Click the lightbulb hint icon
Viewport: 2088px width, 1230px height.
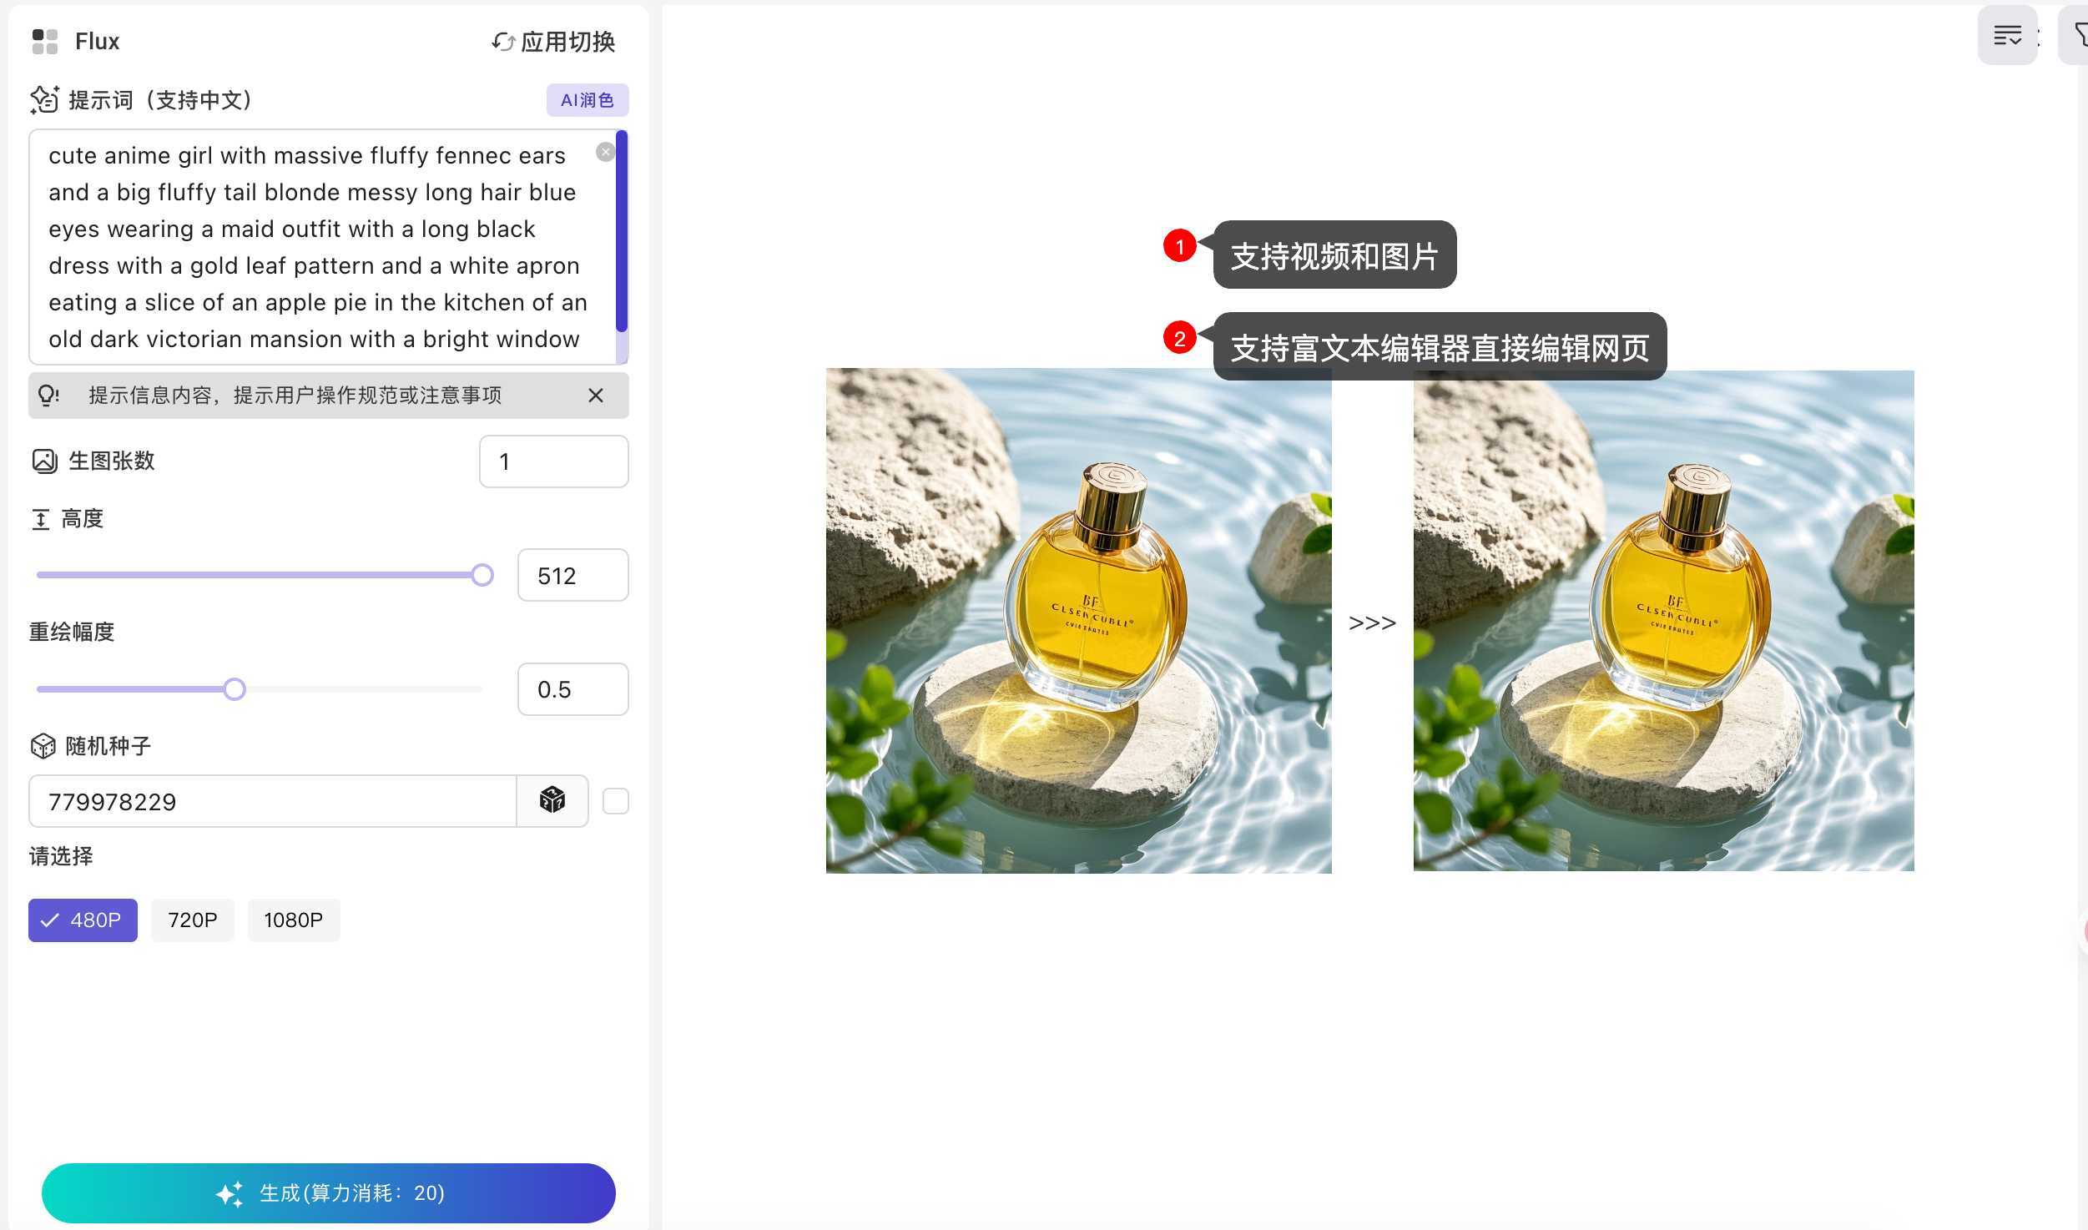(48, 395)
